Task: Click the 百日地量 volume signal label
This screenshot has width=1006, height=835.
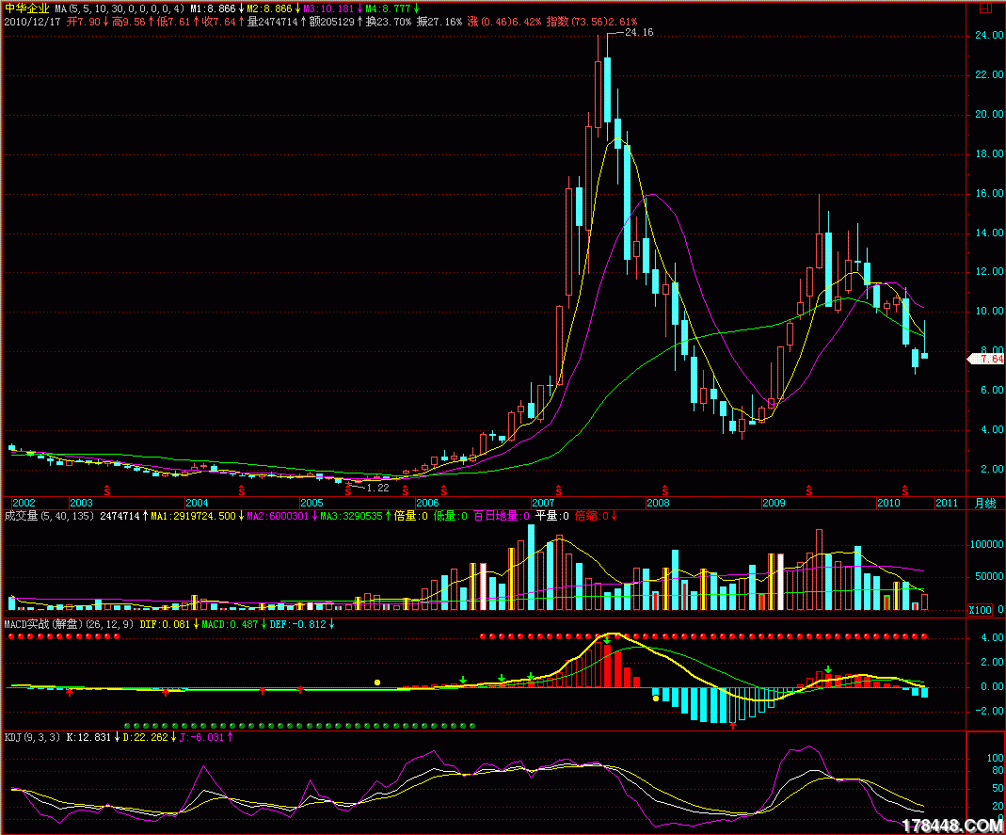Action: (494, 516)
